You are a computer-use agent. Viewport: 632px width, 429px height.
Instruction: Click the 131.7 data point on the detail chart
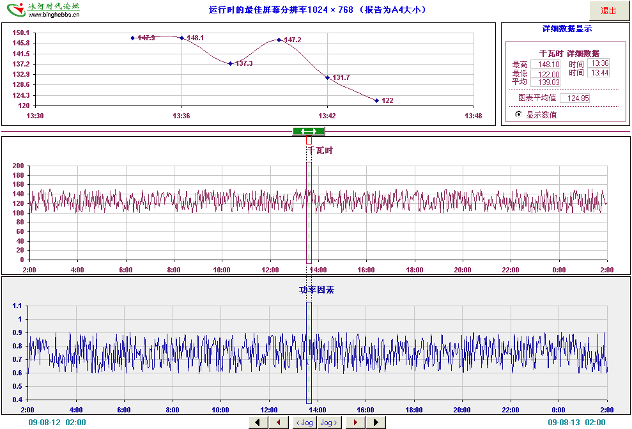coord(328,77)
